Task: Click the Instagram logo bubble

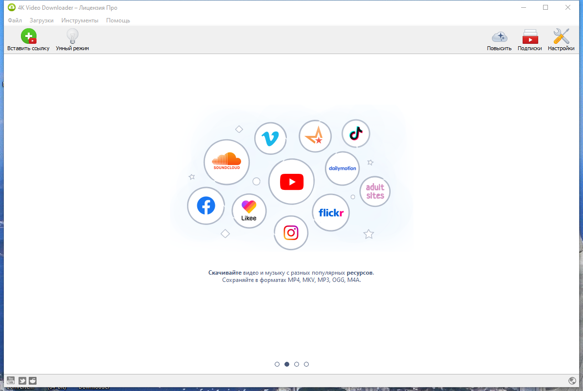Action: click(291, 233)
